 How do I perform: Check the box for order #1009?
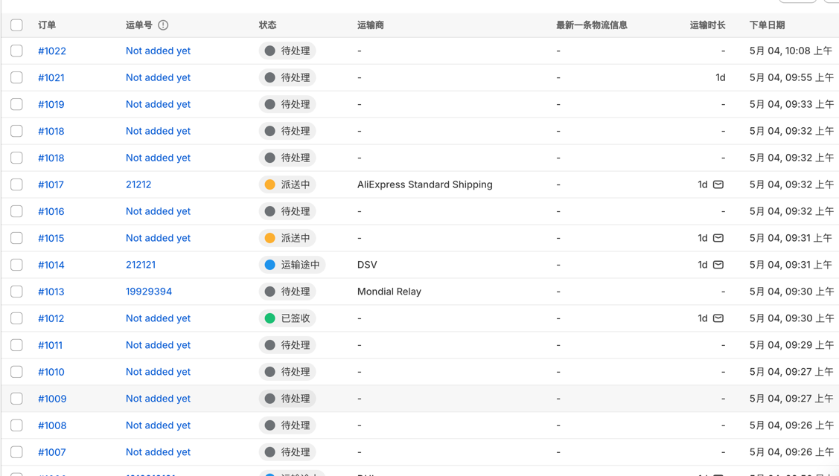coord(16,399)
